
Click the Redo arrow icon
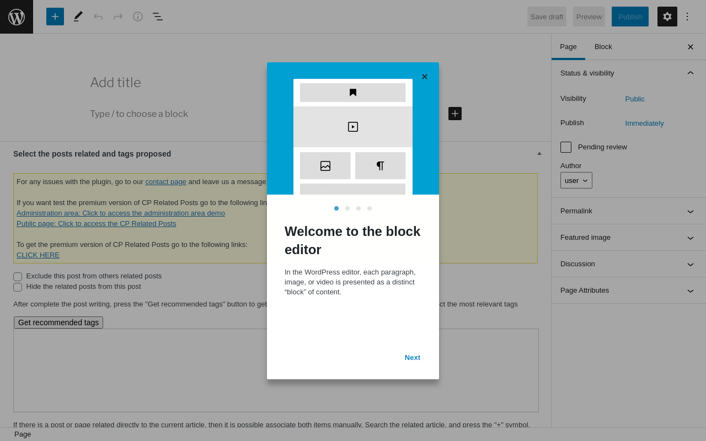click(118, 17)
